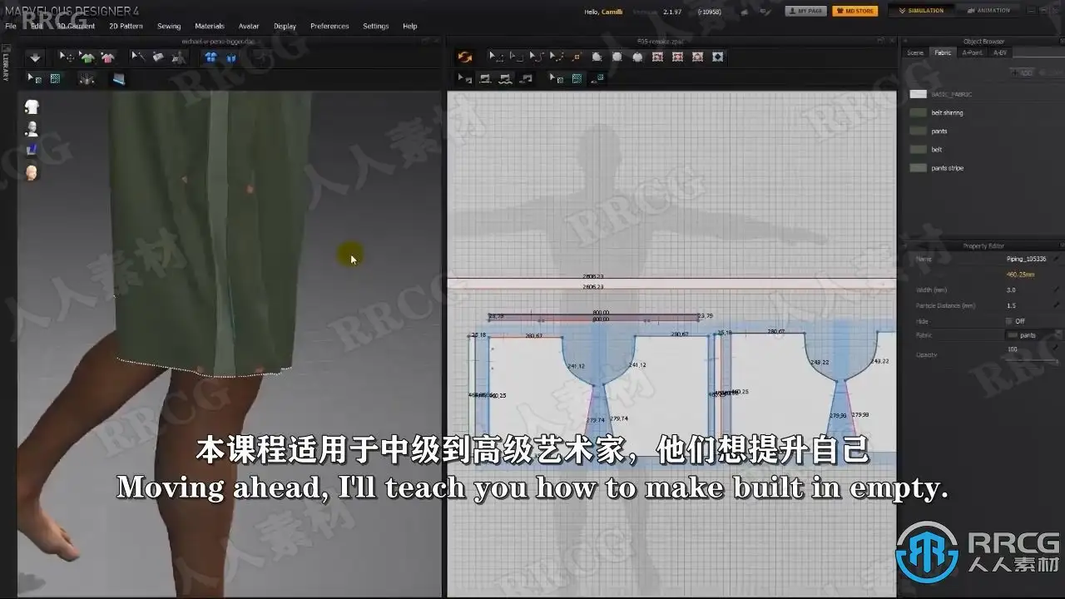1065x599 pixels.
Task: Select the Fabric tab in Object Browser
Action: (x=943, y=52)
